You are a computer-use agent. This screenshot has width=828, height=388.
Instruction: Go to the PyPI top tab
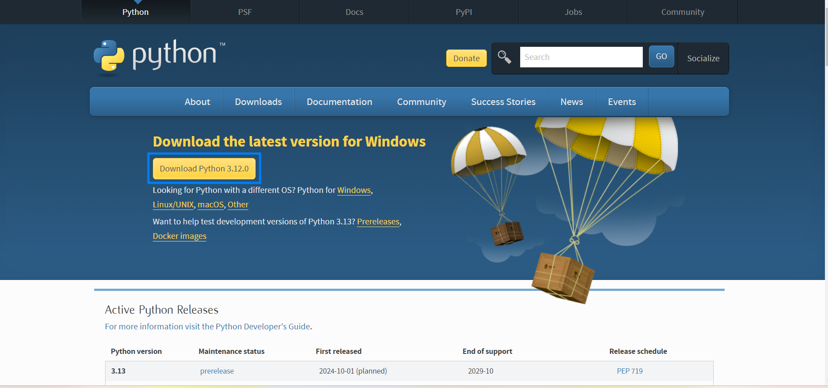[x=464, y=12]
